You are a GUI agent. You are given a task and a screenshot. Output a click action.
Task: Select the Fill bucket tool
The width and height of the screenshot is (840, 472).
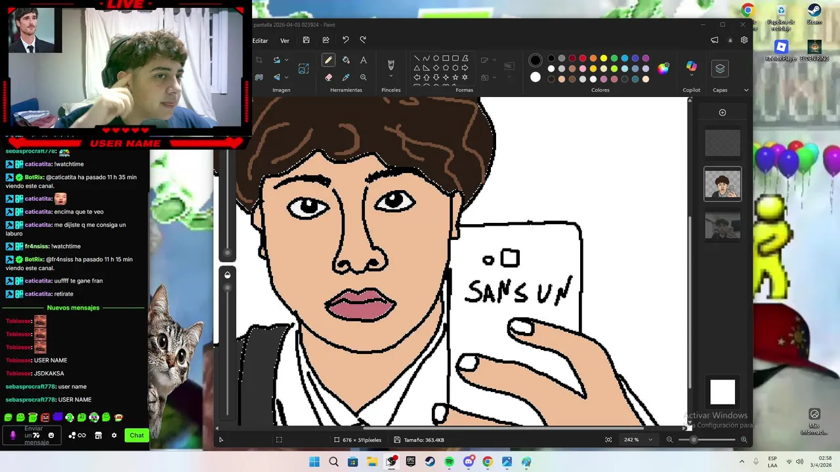tap(346, 60)
